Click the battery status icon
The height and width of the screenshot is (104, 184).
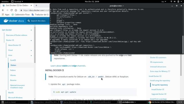(178, 1)
